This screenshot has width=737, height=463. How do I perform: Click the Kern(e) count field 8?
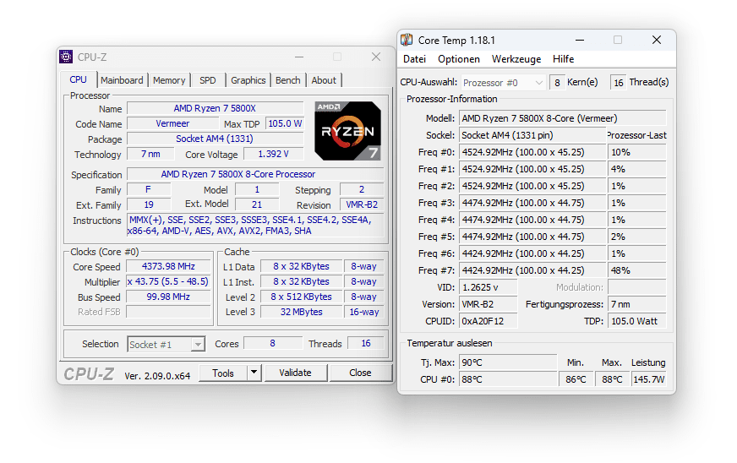[x=557, y=83]
